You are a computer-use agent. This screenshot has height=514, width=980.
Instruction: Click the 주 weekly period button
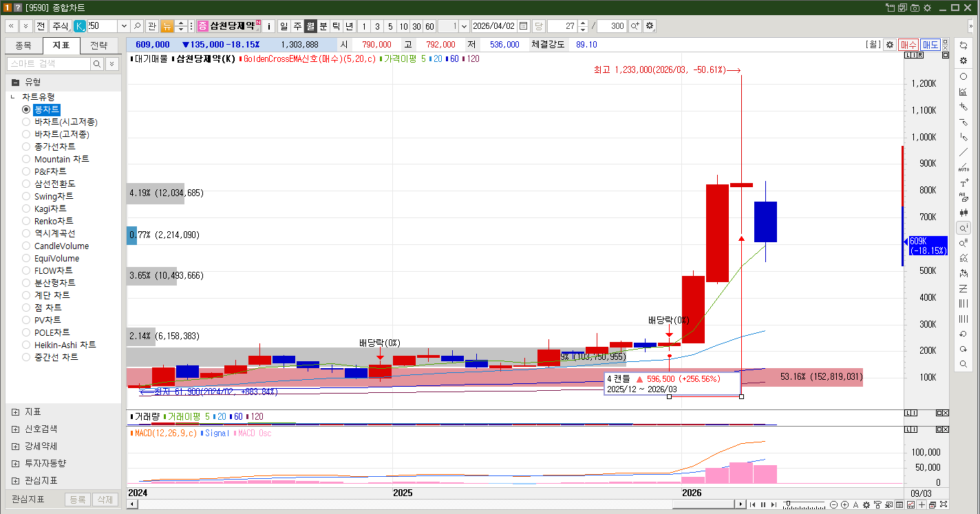[297, 26]
